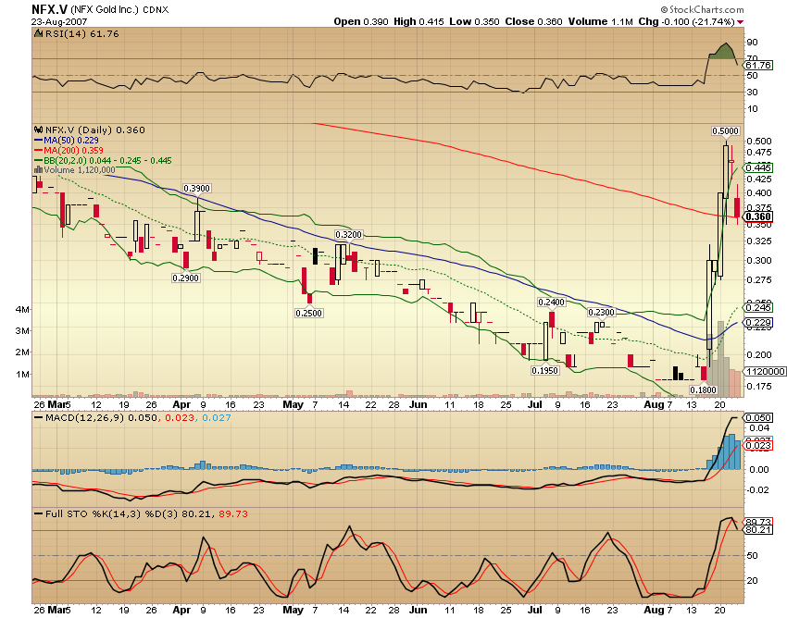
Task: Click the zigzag indicator icon beside RSI(14)
Action: [37, 35]
